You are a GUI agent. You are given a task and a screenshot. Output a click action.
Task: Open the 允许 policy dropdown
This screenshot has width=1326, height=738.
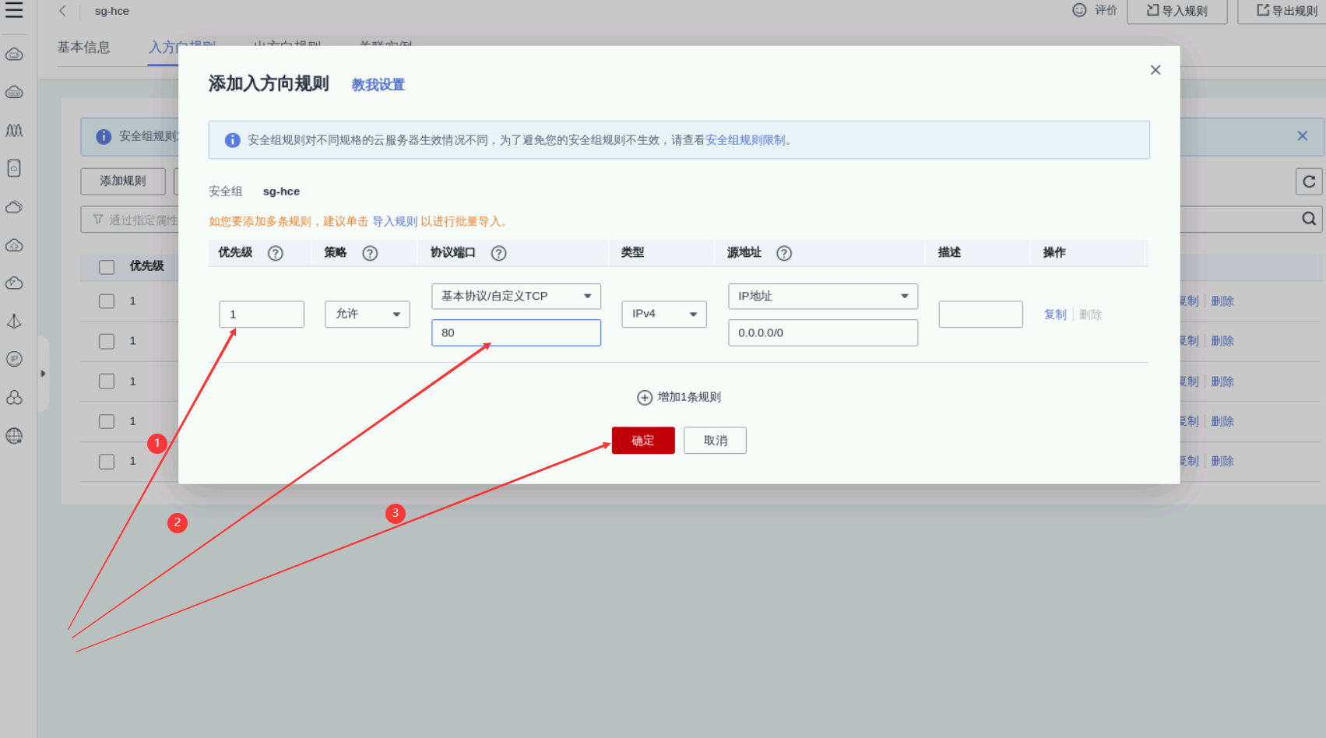pos(368,315)
